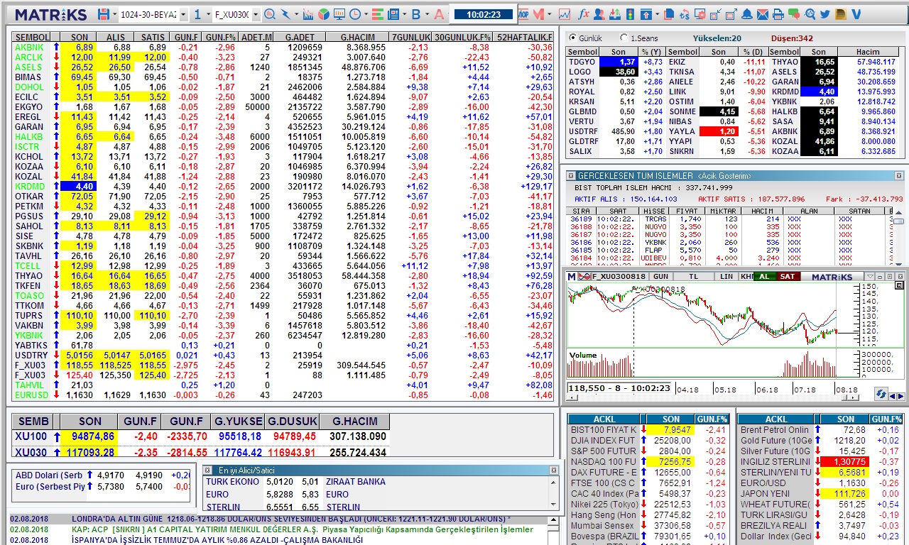Click the chart back arrow button
This screenshot has height=545, width=909.
tap(893, 396)
